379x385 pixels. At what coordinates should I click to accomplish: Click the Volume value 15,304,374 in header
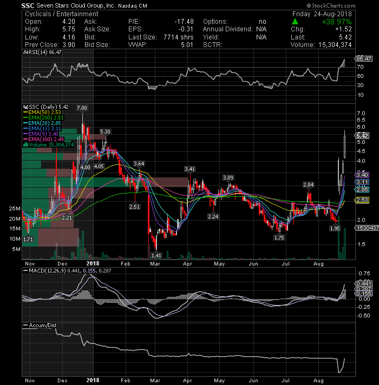click(335, 45)
